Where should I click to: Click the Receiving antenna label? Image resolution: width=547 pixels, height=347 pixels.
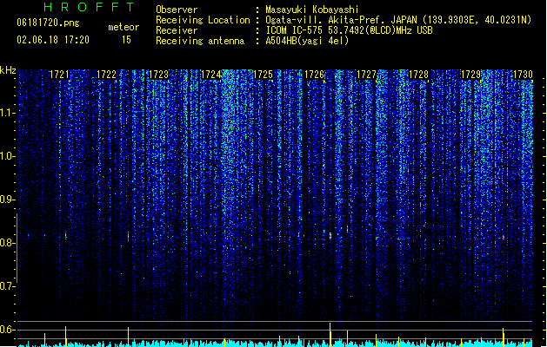tap(200, 41)
